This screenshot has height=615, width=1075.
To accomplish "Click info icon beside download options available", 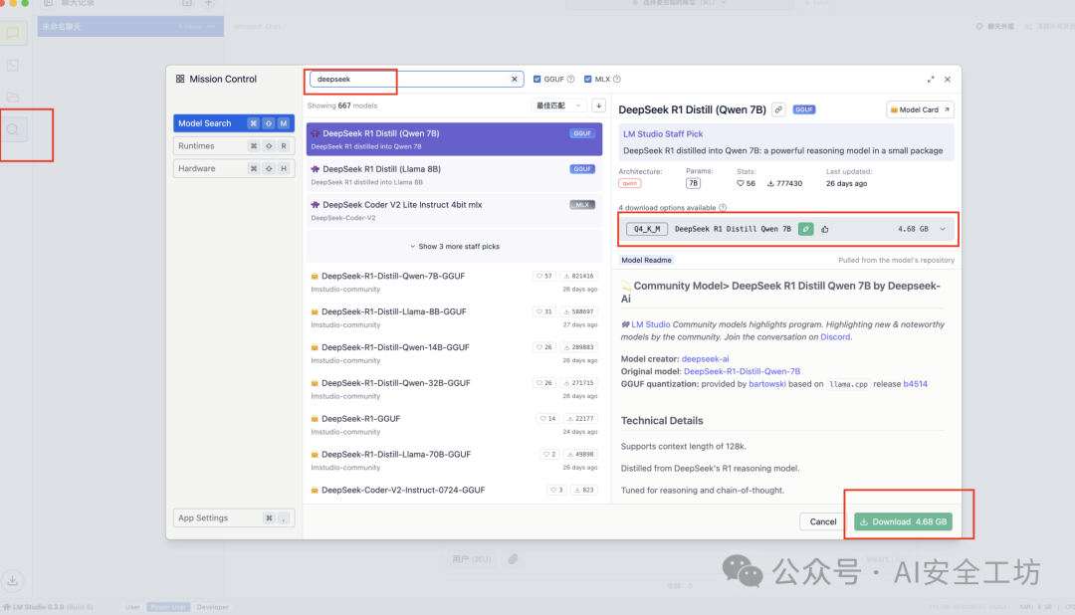I will 723,208.
